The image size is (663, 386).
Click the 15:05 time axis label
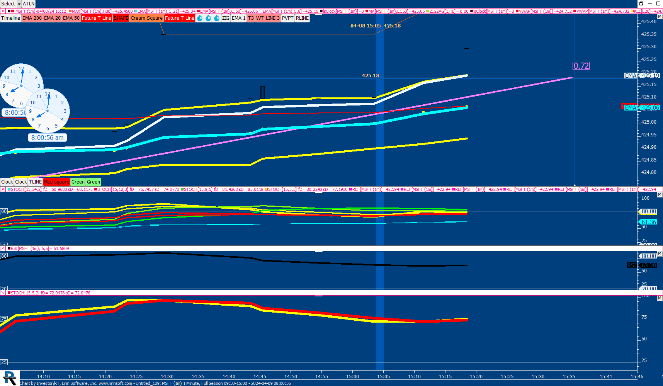click(383, 376)
